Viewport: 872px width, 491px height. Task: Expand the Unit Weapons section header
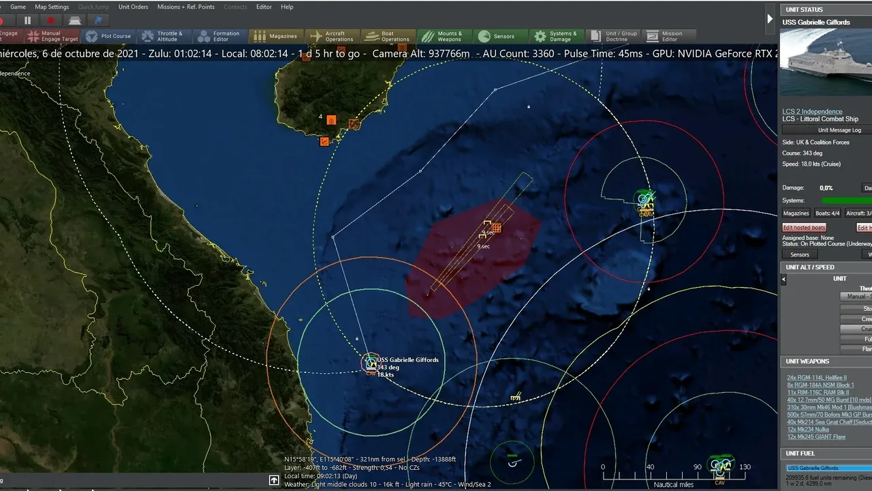tap(807, 361)
